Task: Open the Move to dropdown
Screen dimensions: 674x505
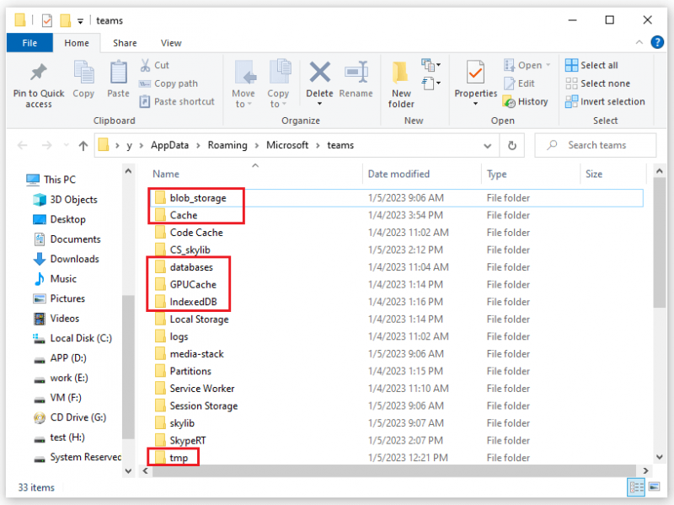Action: click(243, 84)
